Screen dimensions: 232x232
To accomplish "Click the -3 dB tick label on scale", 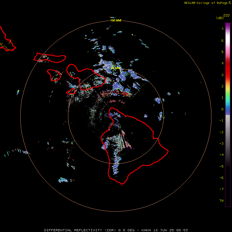I will 221,144.
